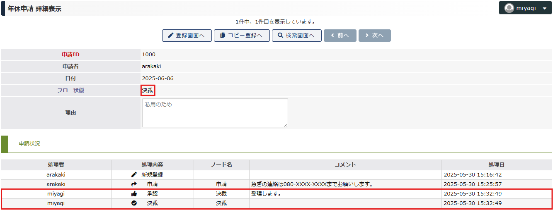553x210 pixels.
Task: Select the date value 2025-06-06
Action: 158,79
